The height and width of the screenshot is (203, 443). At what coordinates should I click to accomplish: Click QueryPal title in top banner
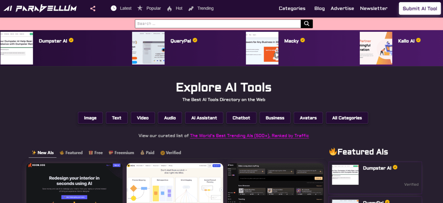tap(181, 41)
